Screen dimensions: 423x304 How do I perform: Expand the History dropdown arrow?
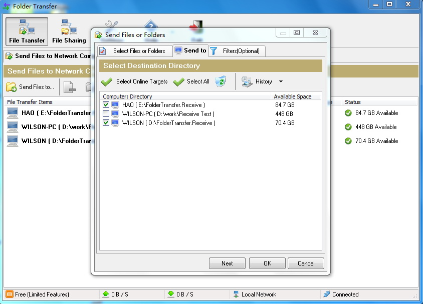[x=281, y=81]
